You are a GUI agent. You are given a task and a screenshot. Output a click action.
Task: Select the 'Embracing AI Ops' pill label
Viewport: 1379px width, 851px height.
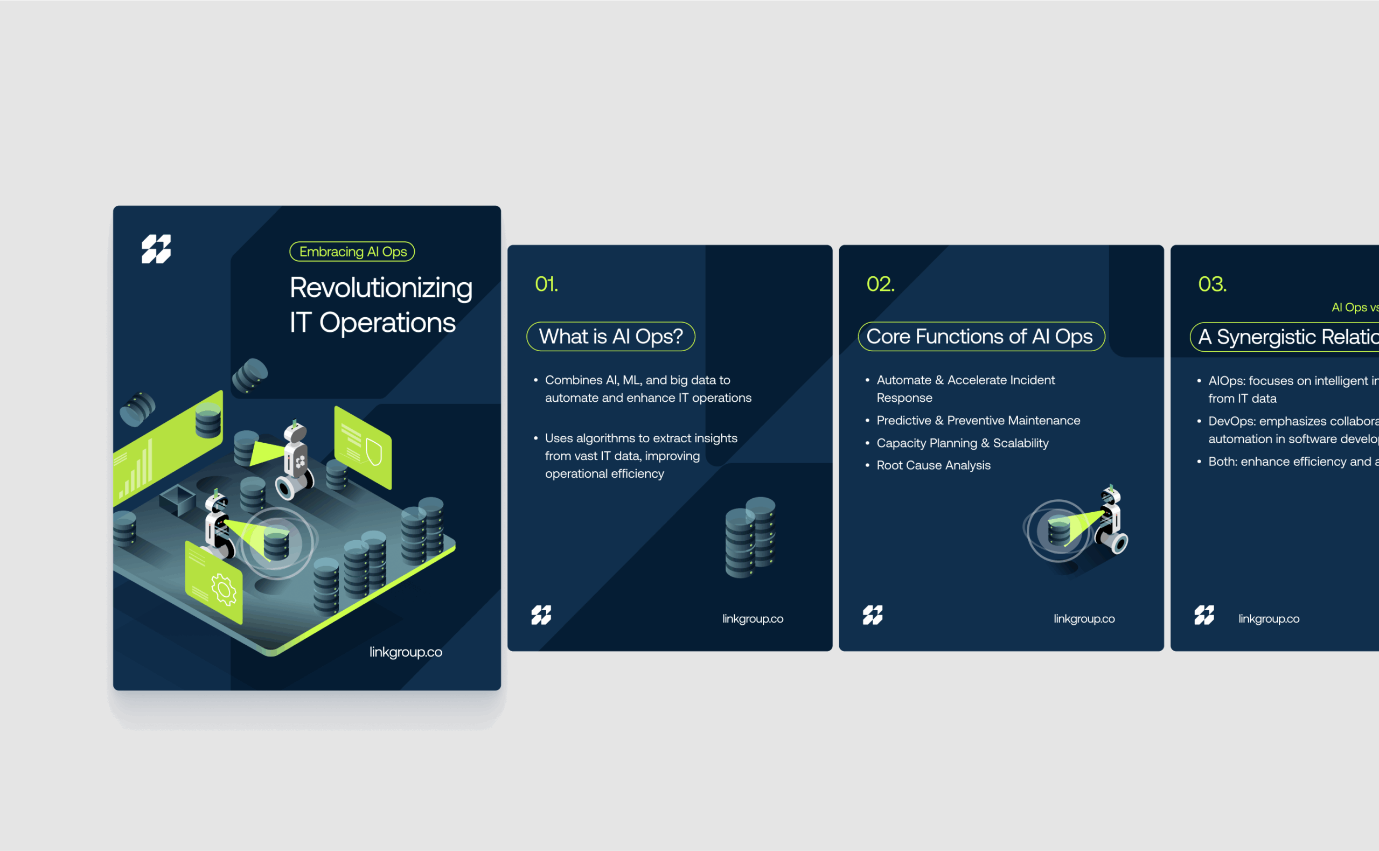pos(352,252)
